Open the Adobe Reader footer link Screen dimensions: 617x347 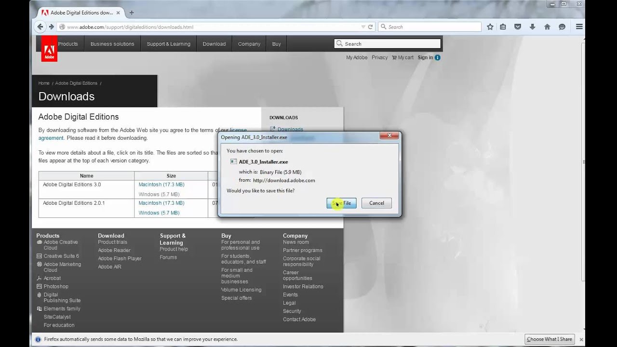pos(114,250)
